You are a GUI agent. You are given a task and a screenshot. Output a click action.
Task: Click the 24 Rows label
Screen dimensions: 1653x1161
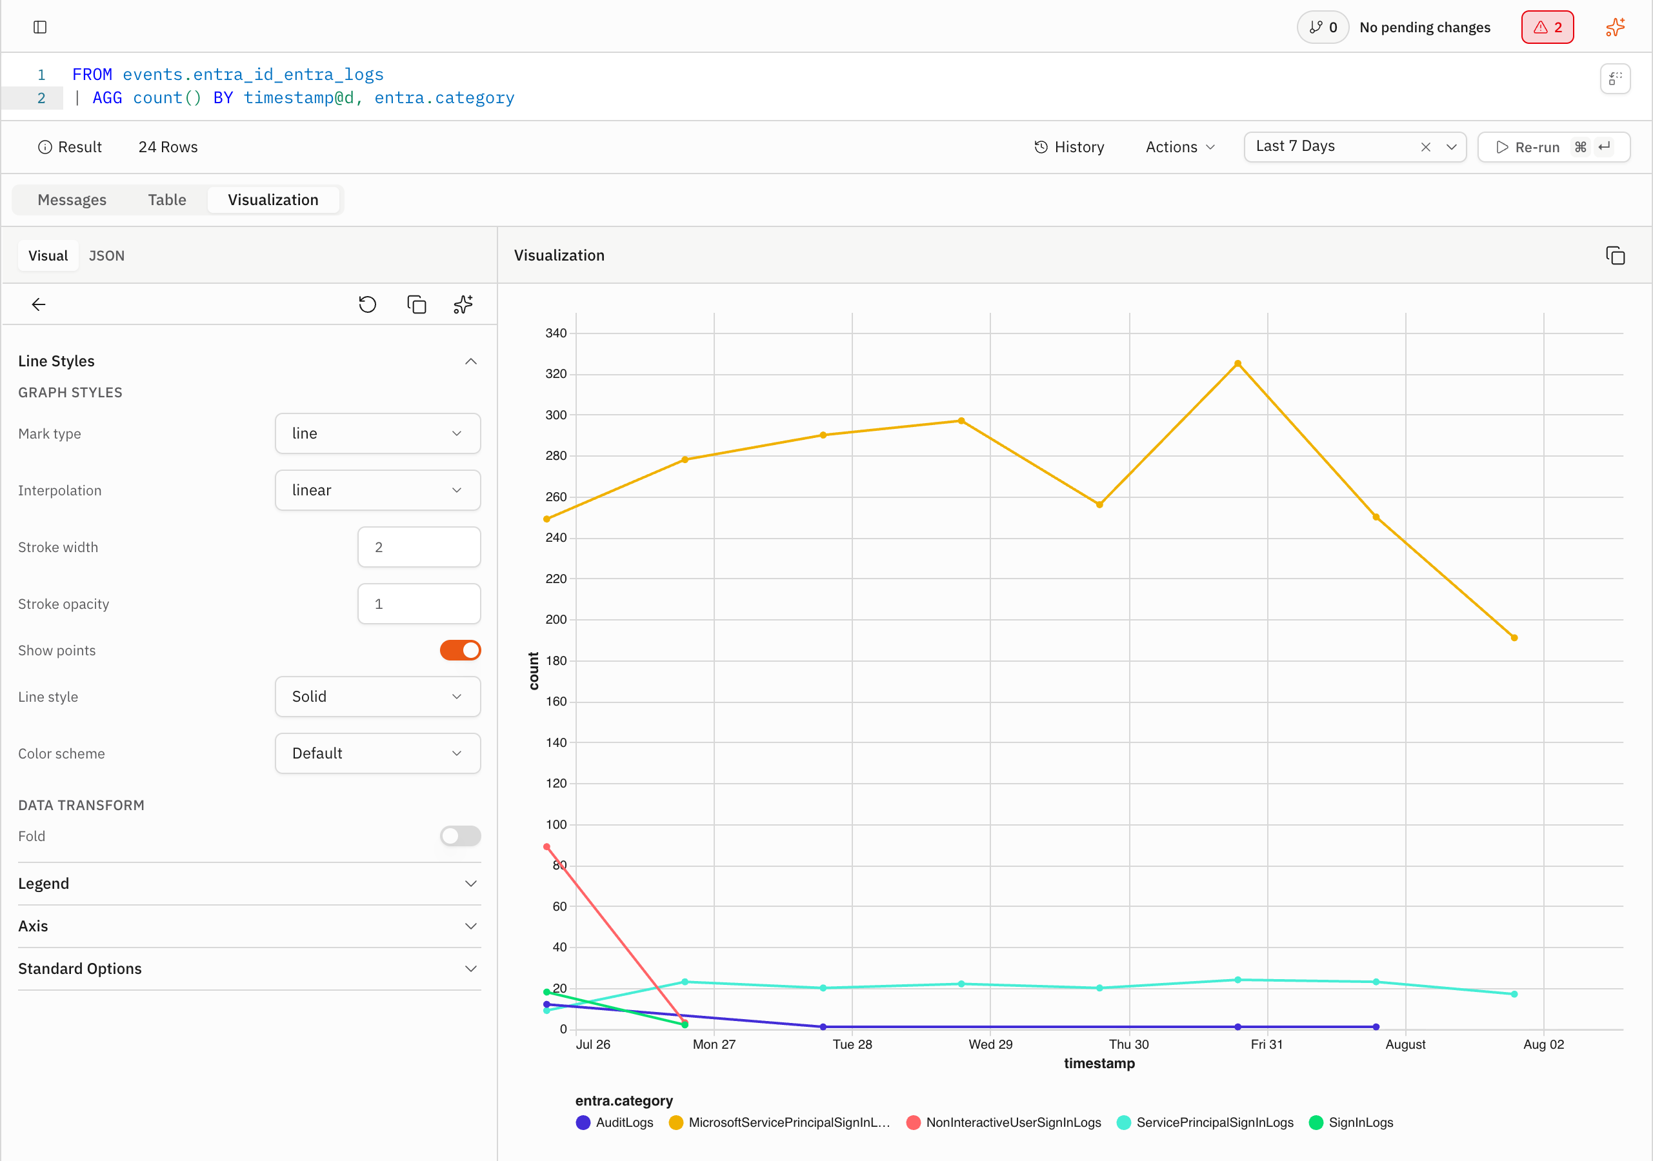point(168,147)
